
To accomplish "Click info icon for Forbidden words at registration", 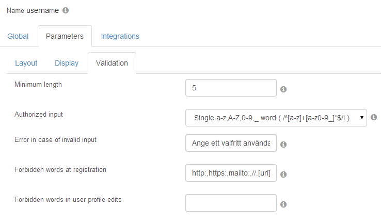I will [x=283, y=174].
